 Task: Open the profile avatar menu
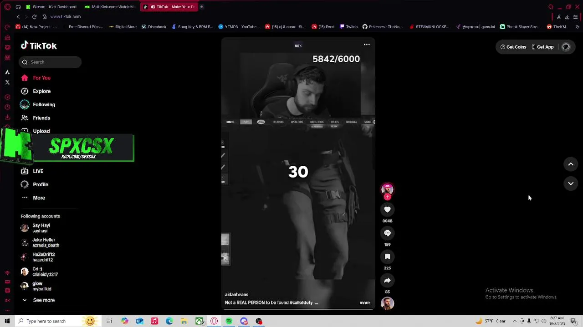(566, 47)
